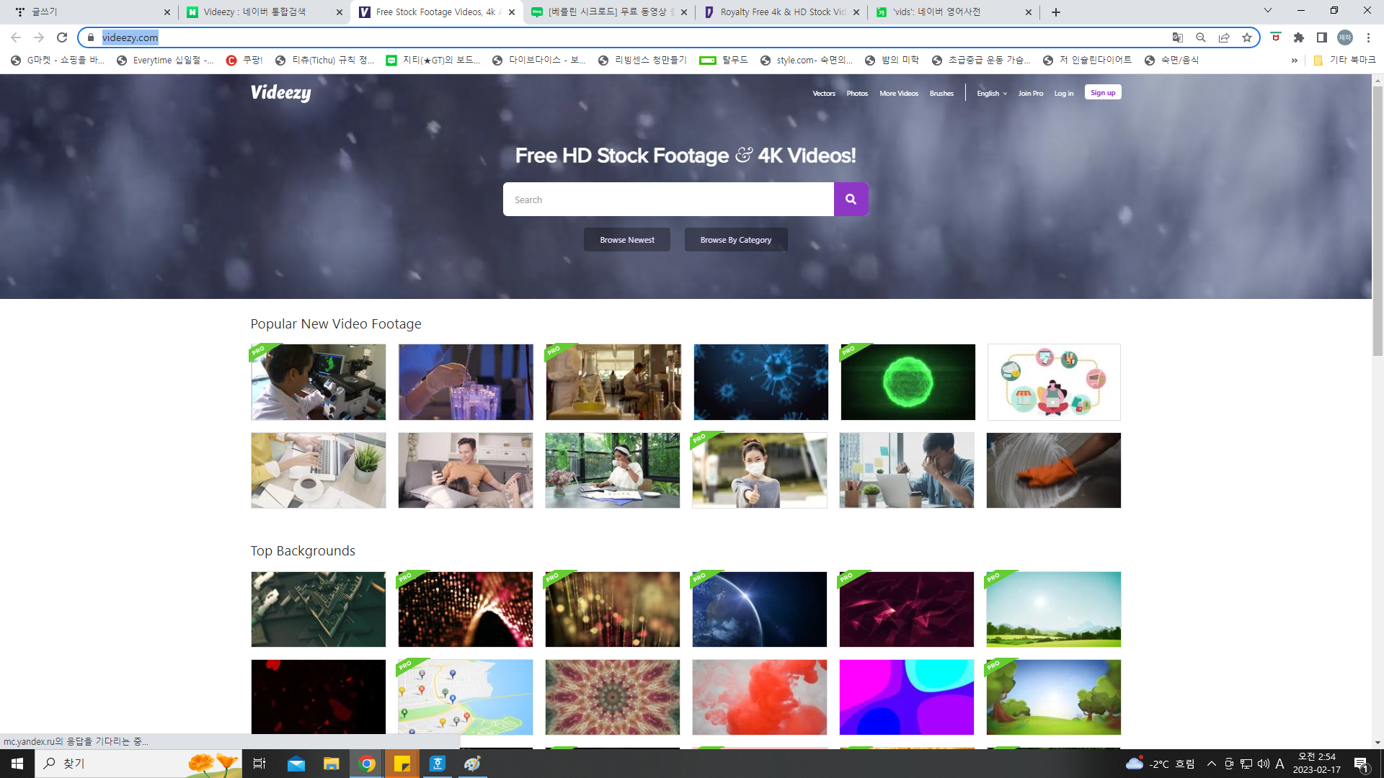
Task: Open the tab search dropdown arrow
Action: [x=1268, y=11]
